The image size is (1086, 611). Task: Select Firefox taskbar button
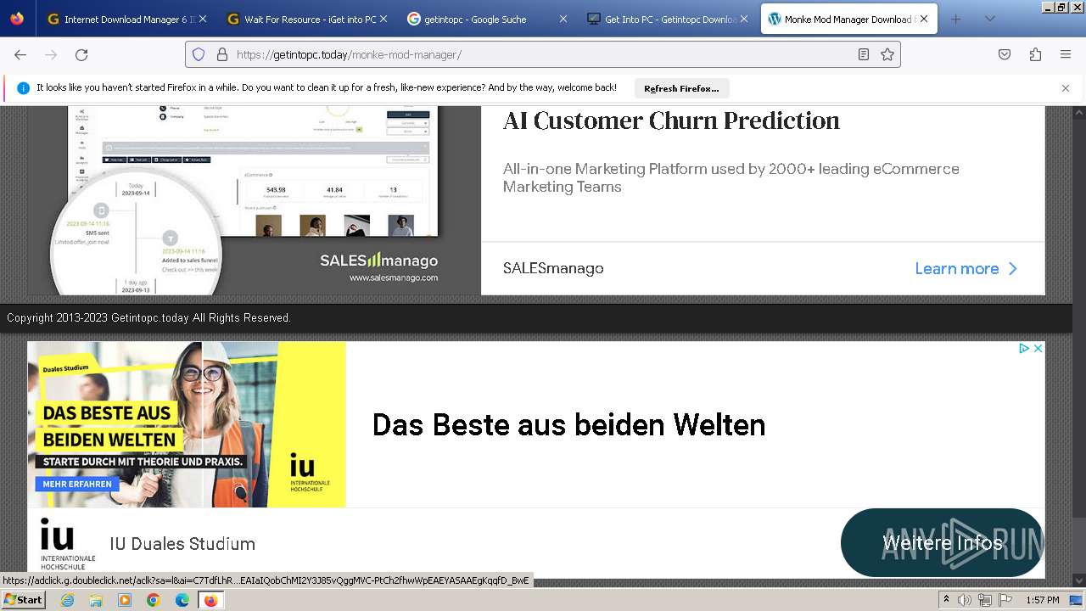click(x=210, y=600)
